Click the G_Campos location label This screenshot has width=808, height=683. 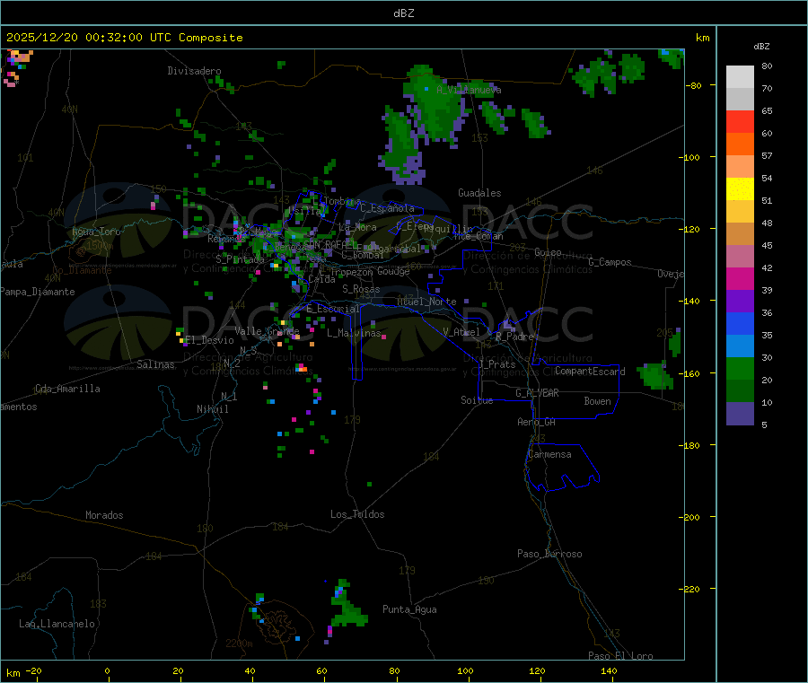tap(610, 262)
